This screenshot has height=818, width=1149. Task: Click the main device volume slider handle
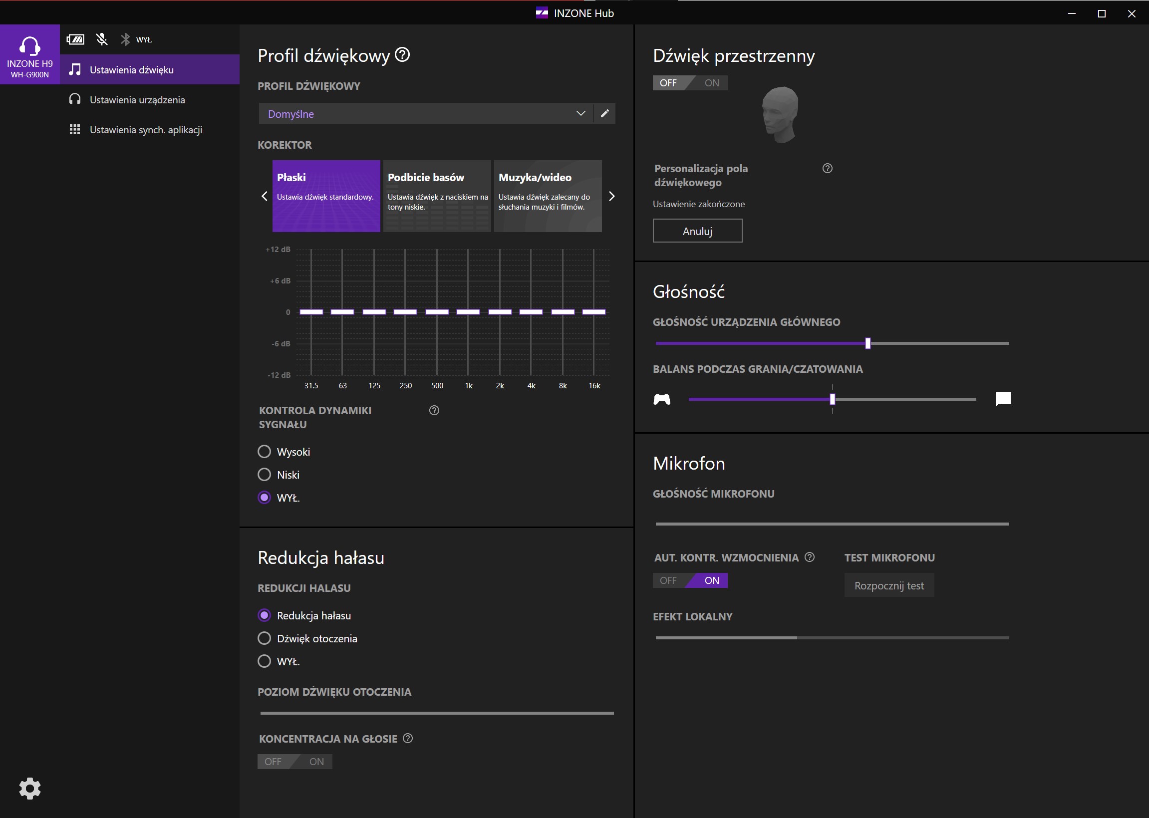[867, 343]
